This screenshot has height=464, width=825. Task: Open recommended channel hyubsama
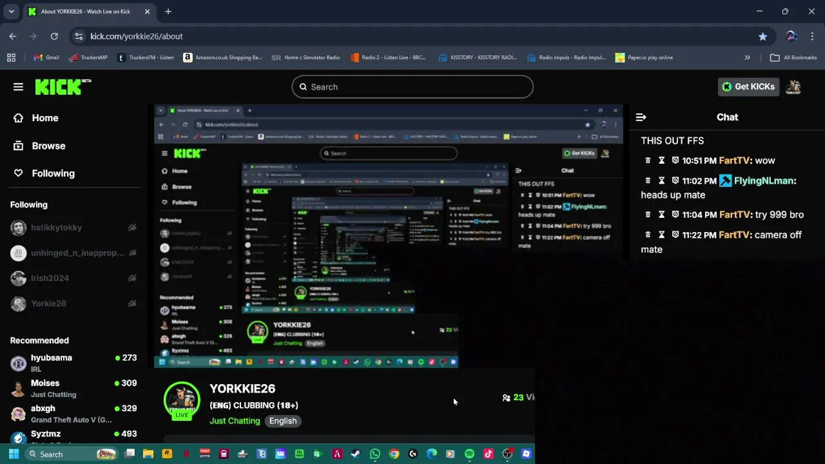(73, 363)
